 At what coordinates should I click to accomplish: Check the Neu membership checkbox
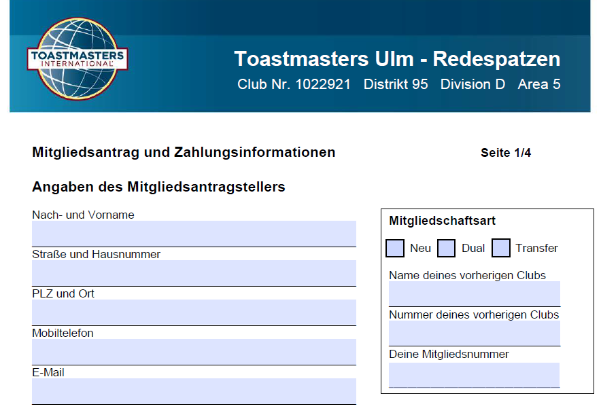(x=395, y=248)
